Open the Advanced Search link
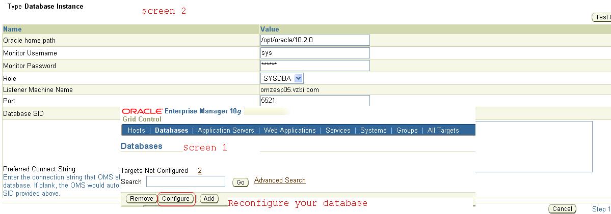This screenshot has width=611, height=214. tap(280, 180)
